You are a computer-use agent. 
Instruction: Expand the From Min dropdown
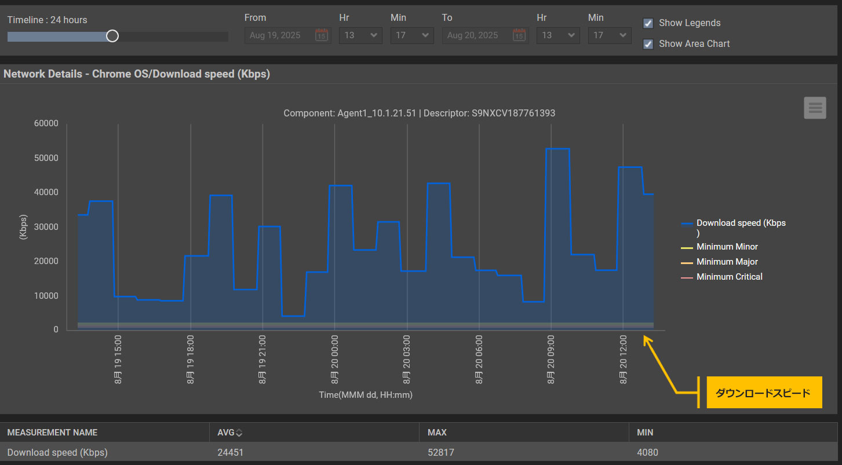pyautogui.click(x=412, y=35)
